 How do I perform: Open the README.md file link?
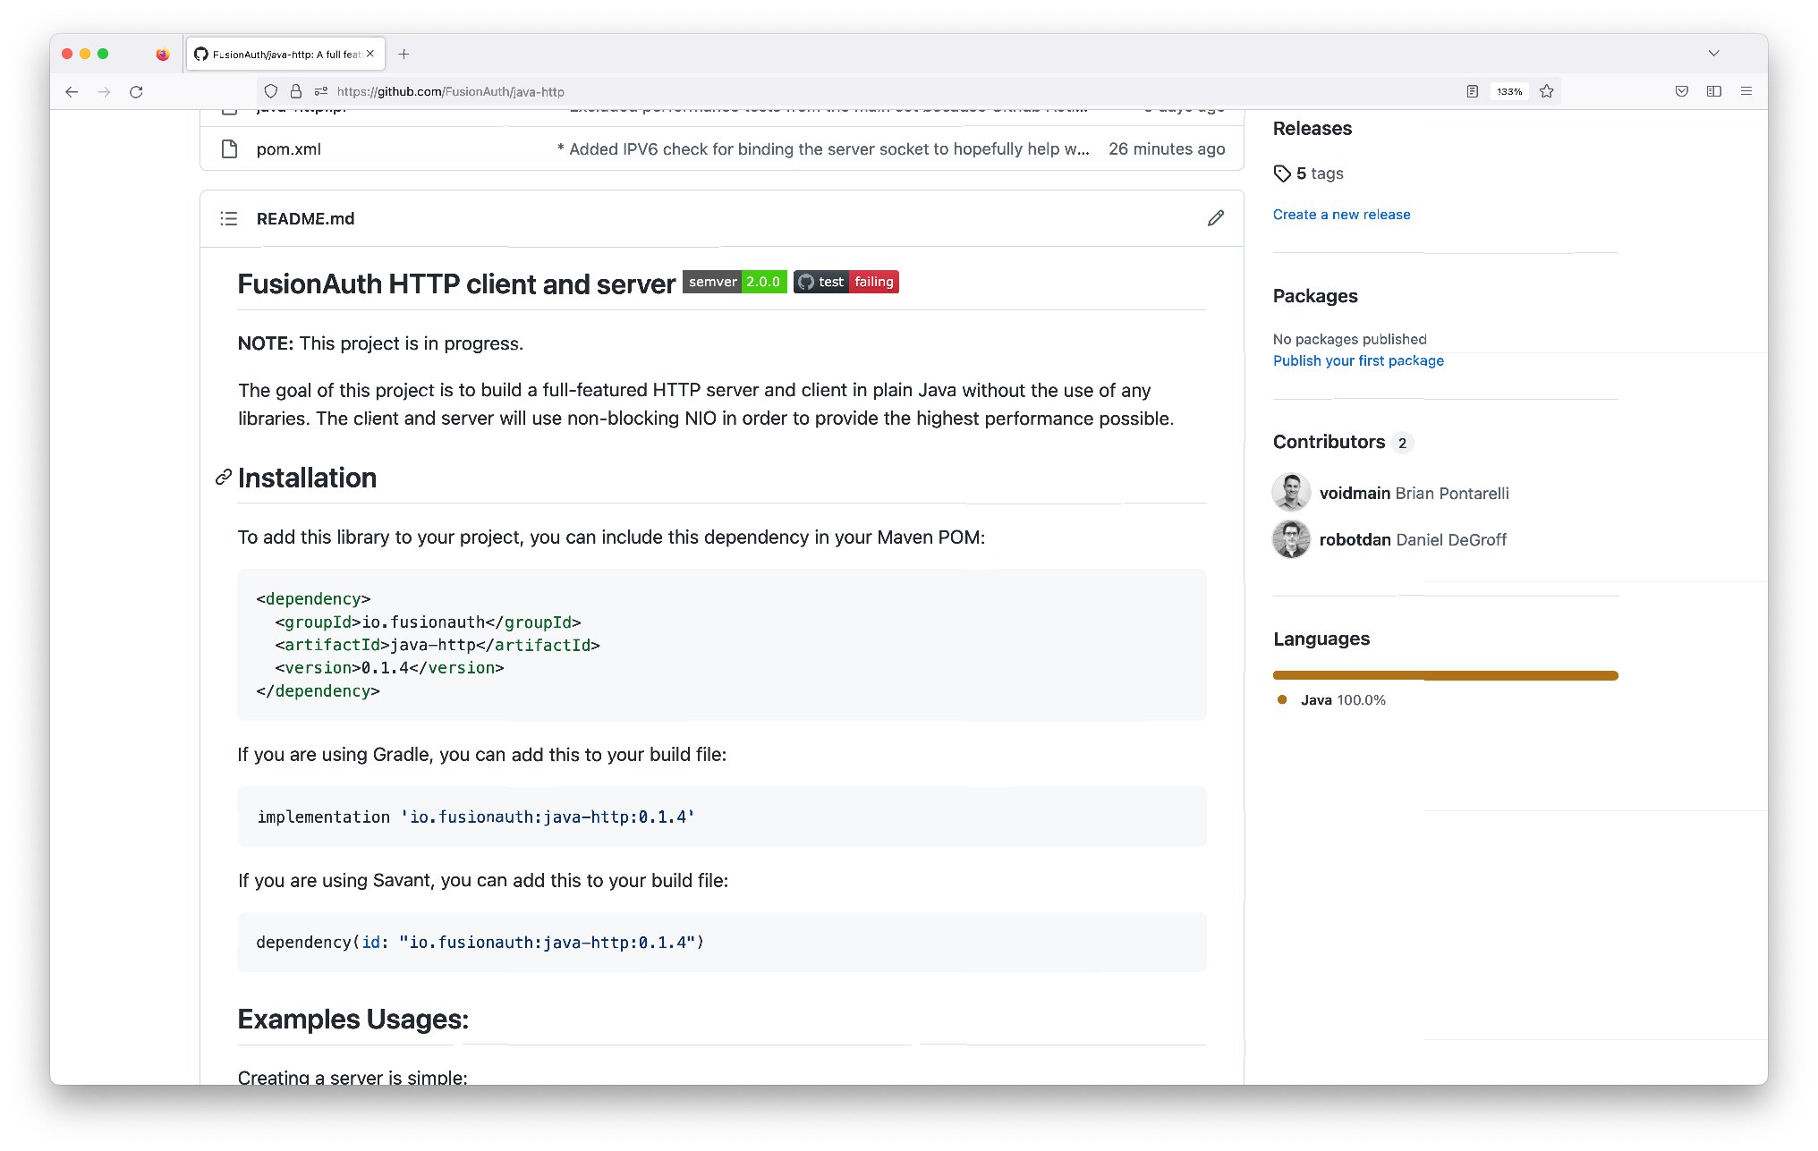tap(305, 219)
